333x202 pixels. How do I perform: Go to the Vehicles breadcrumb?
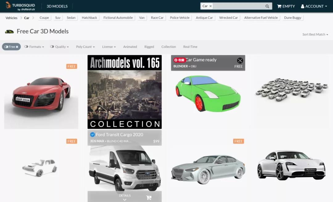click(11, 18)
